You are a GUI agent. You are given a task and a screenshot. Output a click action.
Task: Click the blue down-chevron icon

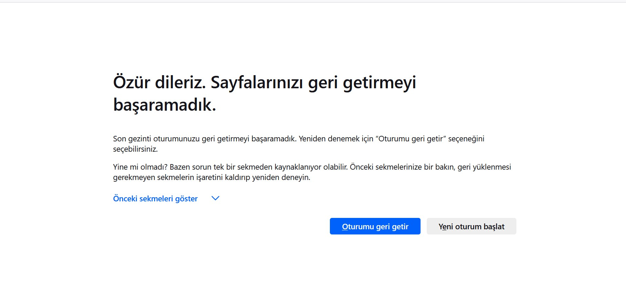[x=215, y=198]
